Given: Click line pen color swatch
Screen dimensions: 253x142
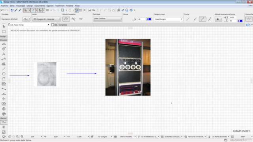Looking at the screenshot, I should [149, 19].
